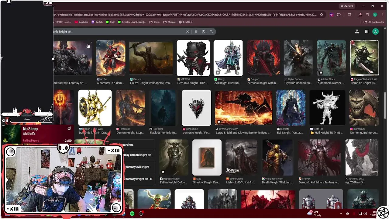Image resolution: width=389 pixels, height=219 pixels.
Task: Click the 'No Sleep' song title
Action: point(30,129)
